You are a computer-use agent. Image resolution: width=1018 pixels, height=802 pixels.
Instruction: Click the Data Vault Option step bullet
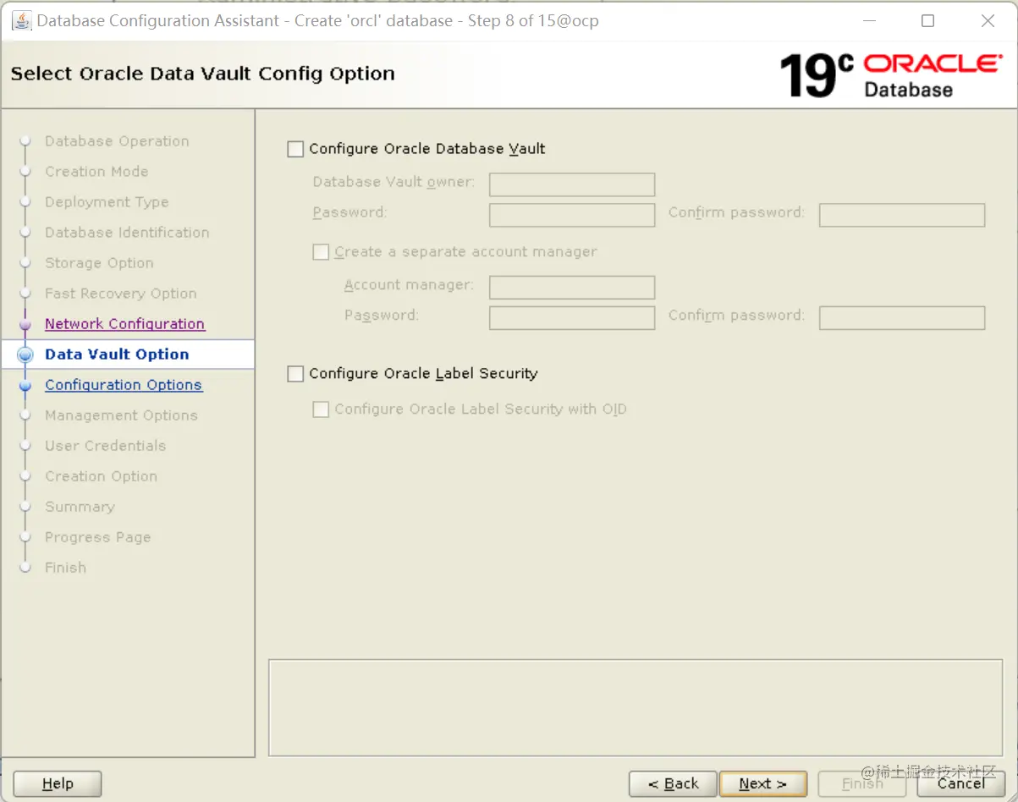[25, 354]
